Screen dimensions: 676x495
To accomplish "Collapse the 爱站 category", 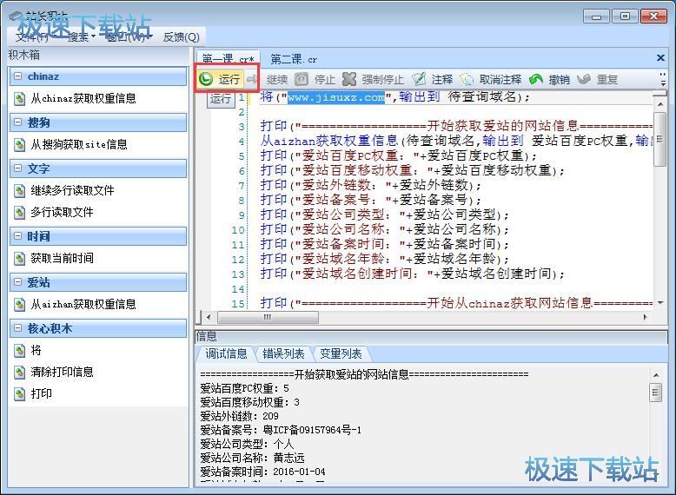I will pyautogui.click(x=17, y=282).
